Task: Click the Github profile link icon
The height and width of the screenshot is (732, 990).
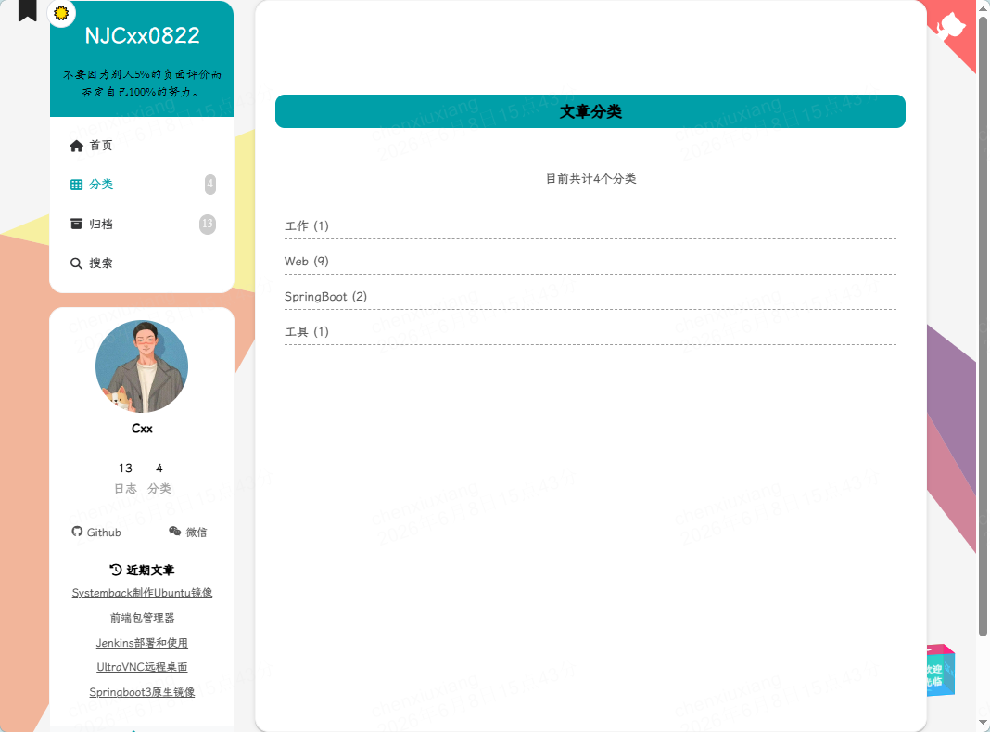Action: coord(77,532)
